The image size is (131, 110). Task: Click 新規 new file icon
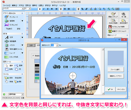9,82
